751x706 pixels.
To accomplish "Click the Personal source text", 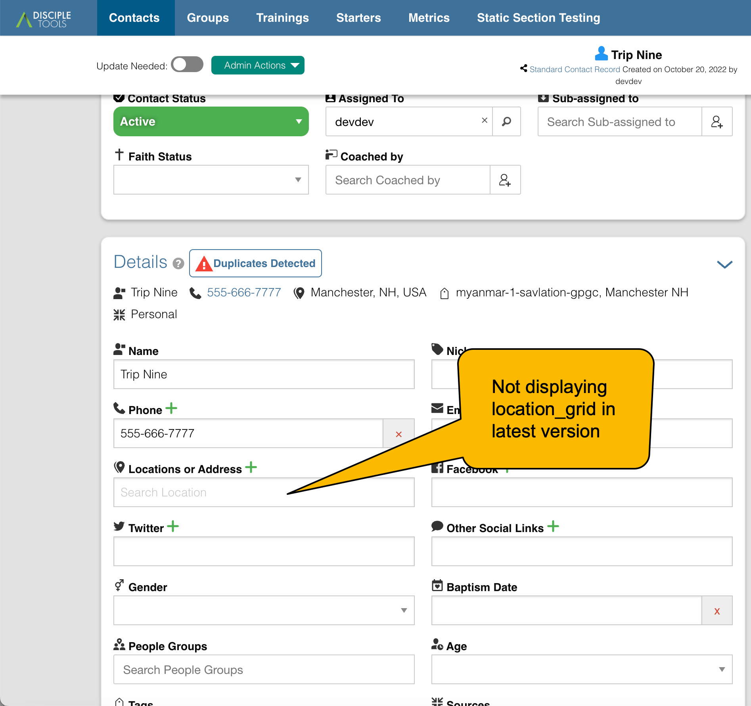I will (x=154, y=314).
